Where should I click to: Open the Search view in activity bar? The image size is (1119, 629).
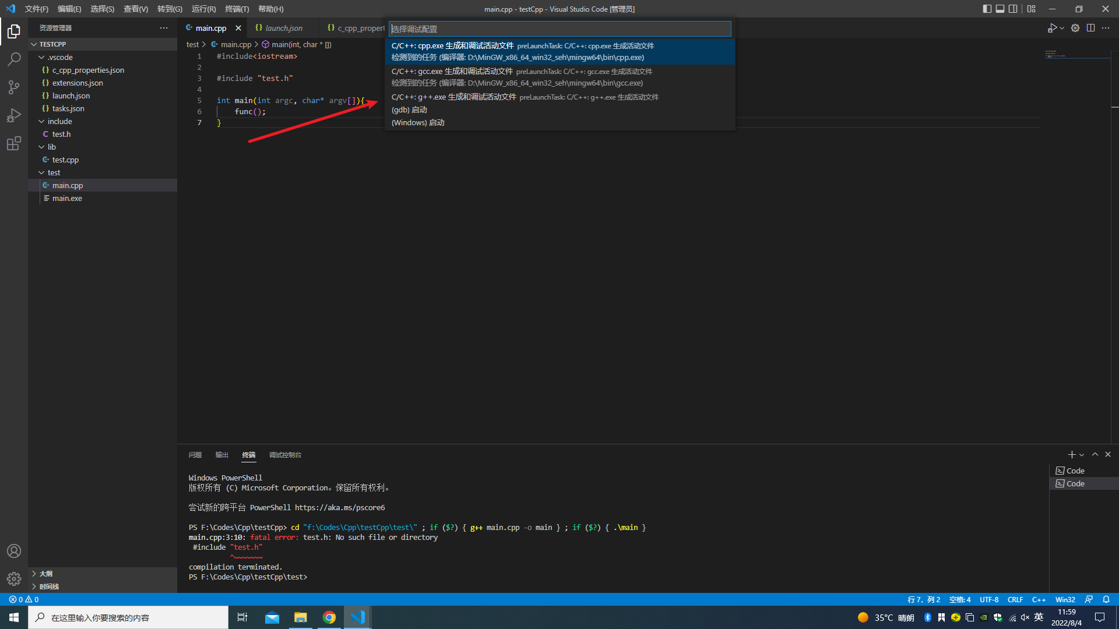point(14,59)
